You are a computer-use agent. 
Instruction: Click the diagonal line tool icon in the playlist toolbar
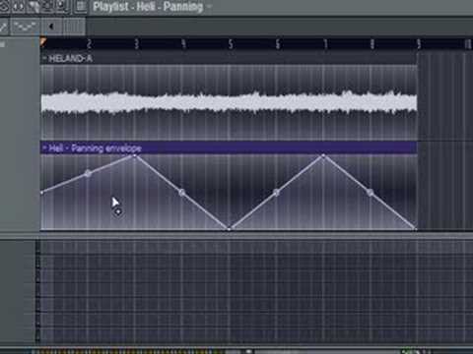(4, 27)
